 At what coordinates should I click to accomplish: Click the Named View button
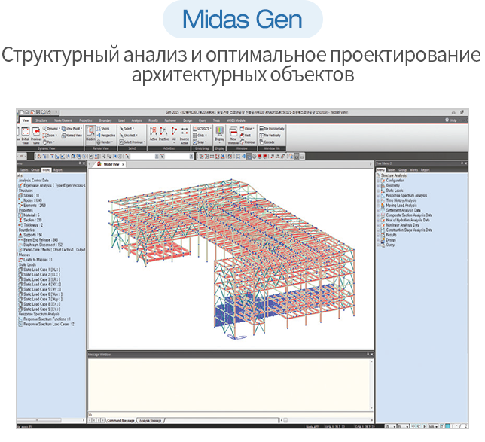pos(72,136)
